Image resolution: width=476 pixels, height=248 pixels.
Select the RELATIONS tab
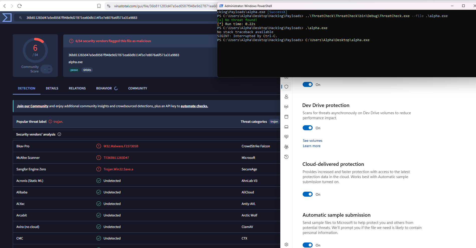77,88
